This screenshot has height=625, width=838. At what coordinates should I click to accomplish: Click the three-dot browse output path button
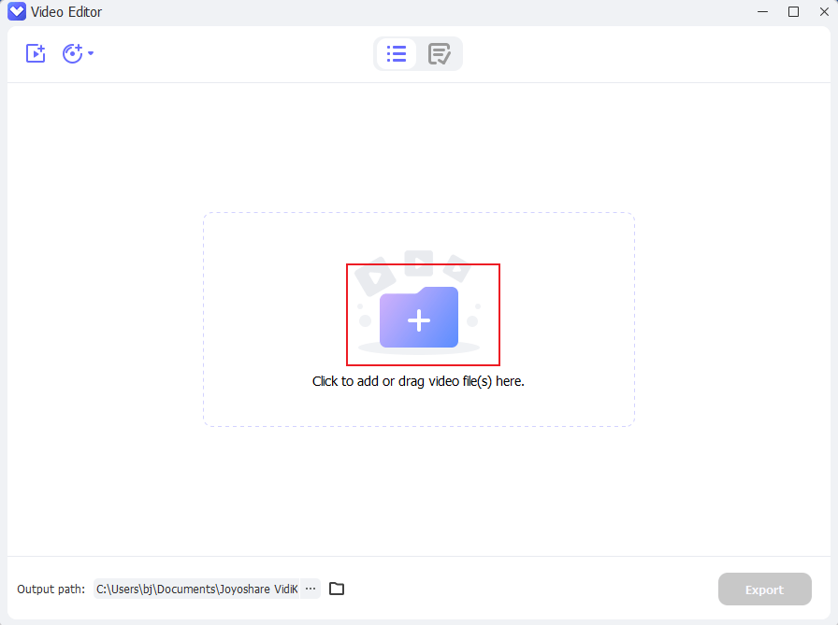tap(311, 589)
